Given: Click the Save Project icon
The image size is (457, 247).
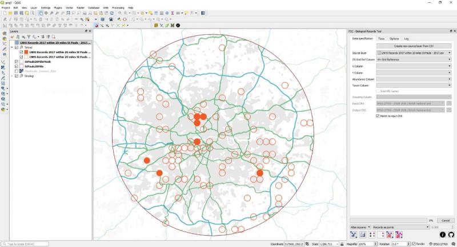Looking at the screenshot, I should click(x=16, y=13).
